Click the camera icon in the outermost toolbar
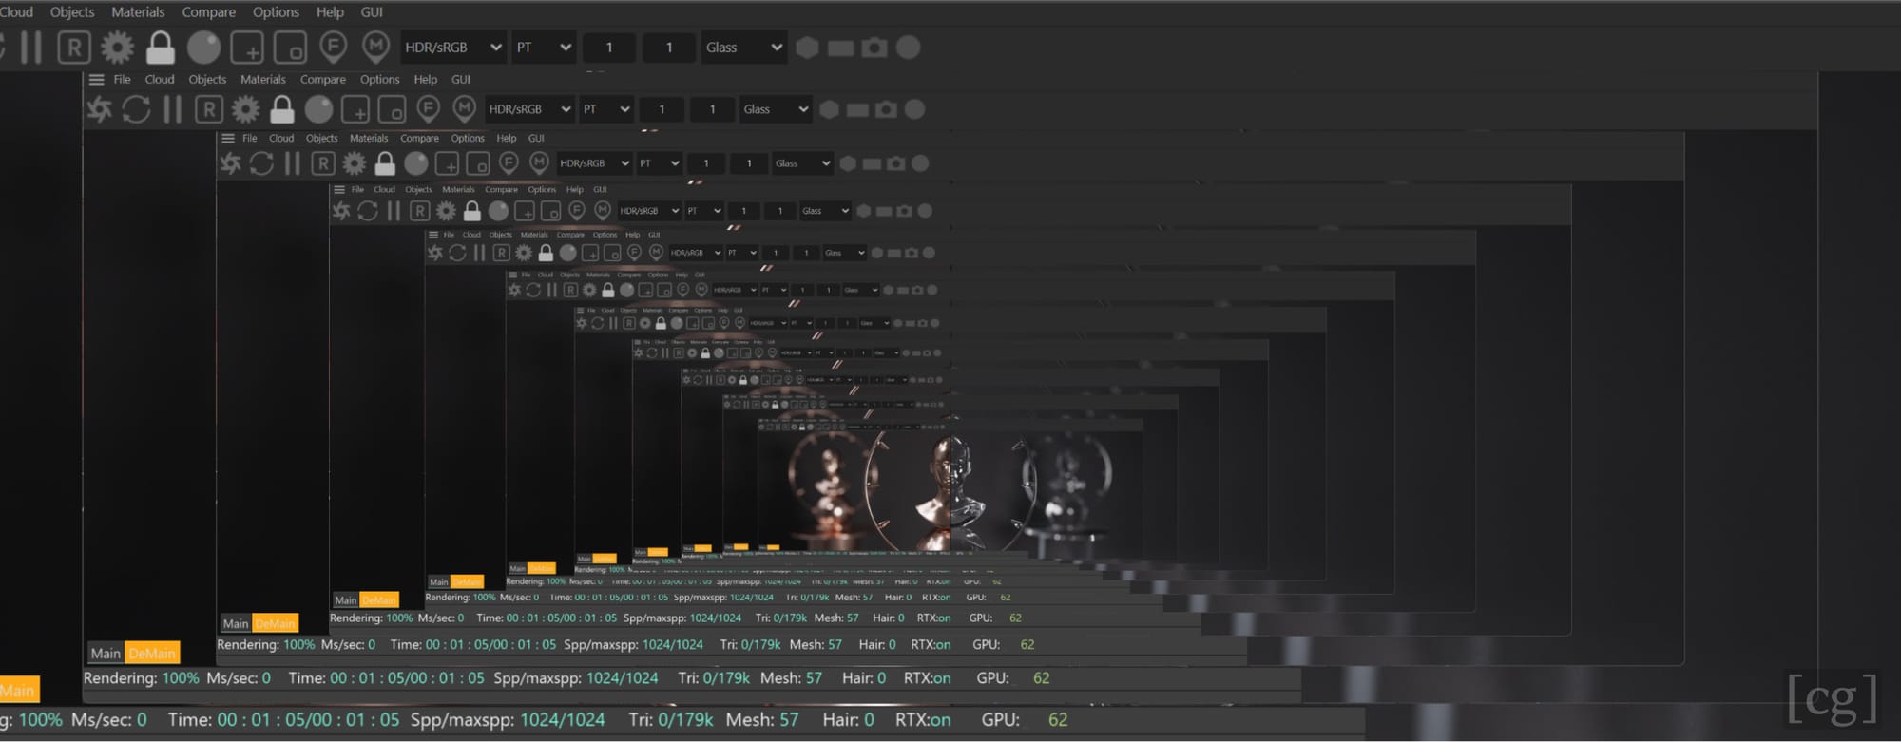This screenshot has width=1901, height=742. point(874,47)
